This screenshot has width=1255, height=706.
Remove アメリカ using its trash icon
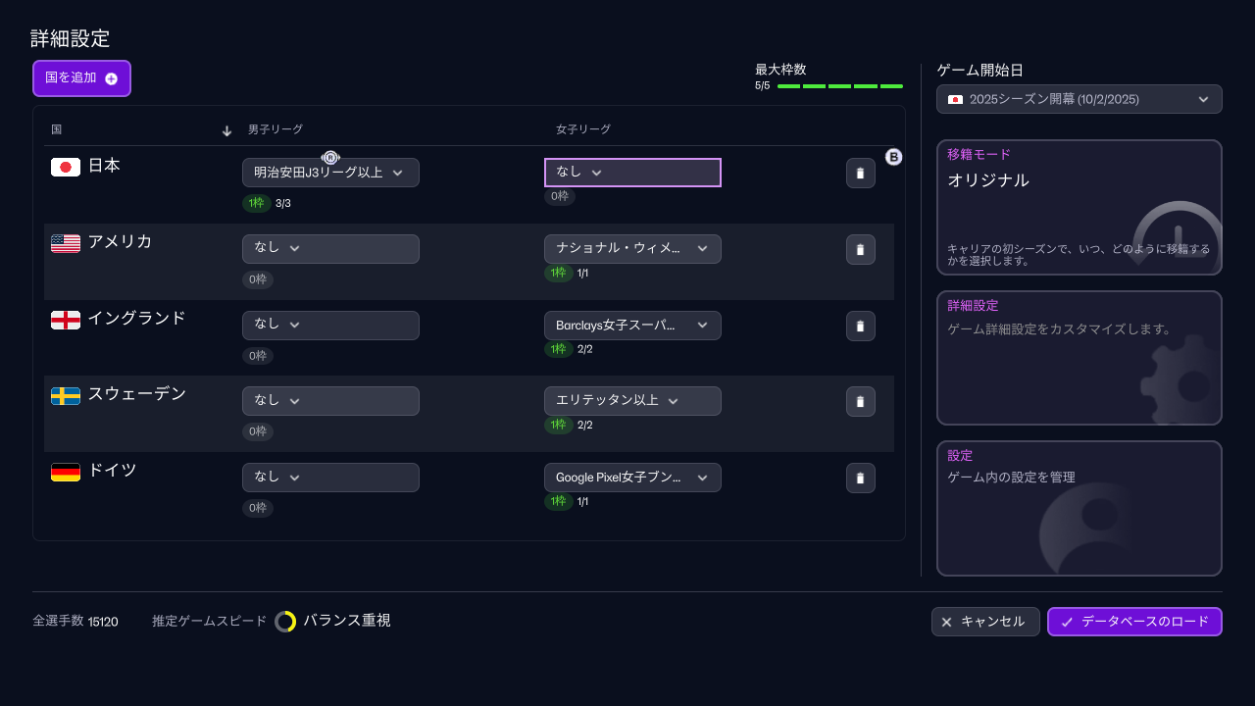860,249
